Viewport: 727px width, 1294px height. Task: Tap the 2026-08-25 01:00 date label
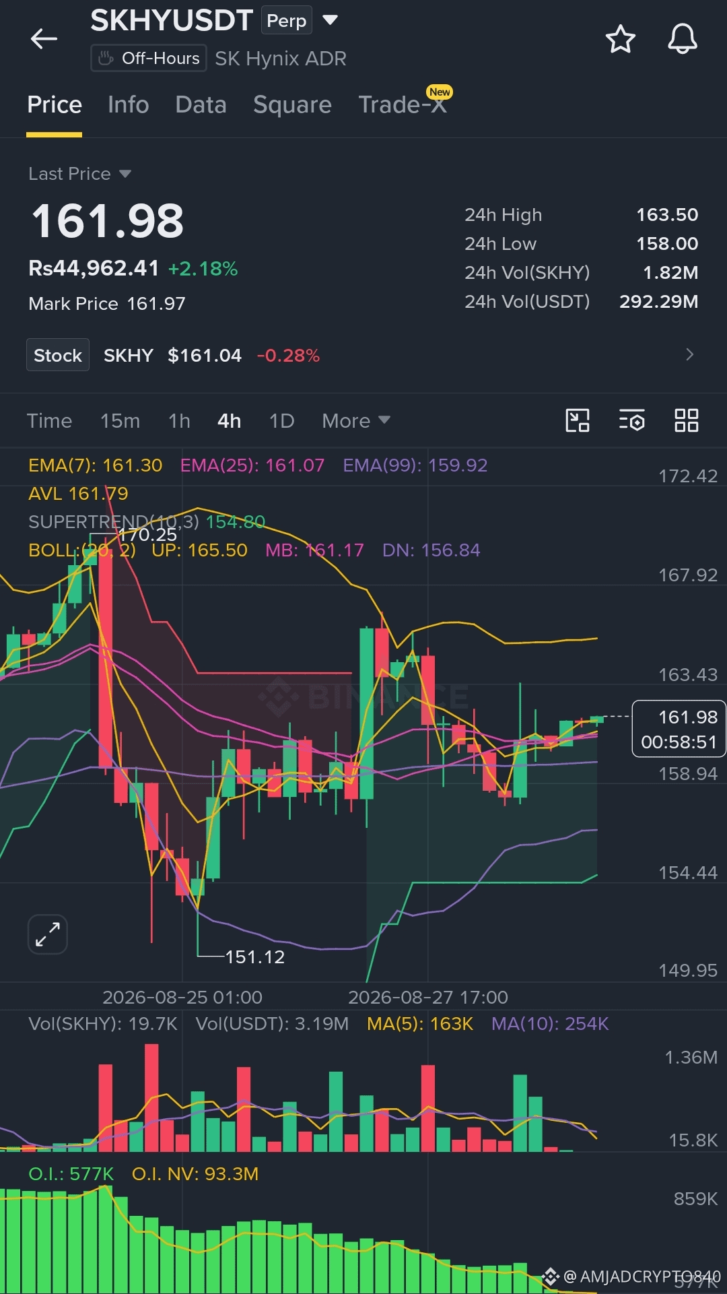[x=182, y=998]
